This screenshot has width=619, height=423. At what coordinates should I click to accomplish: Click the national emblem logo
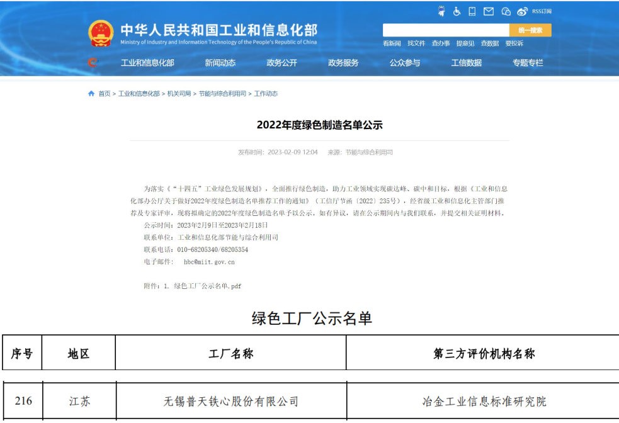[101, 33]
